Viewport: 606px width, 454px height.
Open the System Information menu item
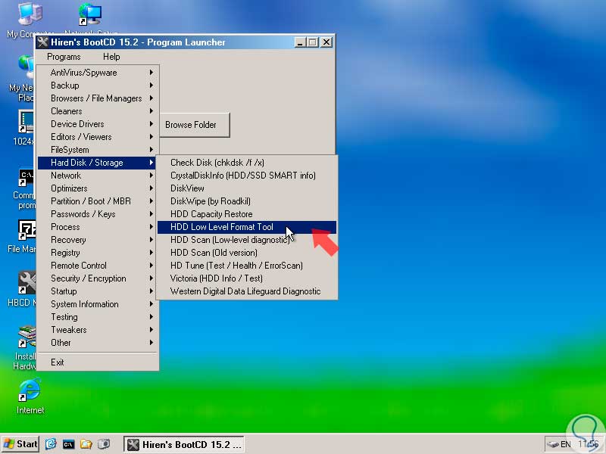98,304
